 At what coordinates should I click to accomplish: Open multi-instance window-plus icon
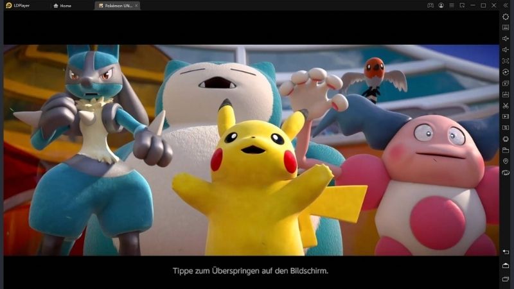click(506, 83)
